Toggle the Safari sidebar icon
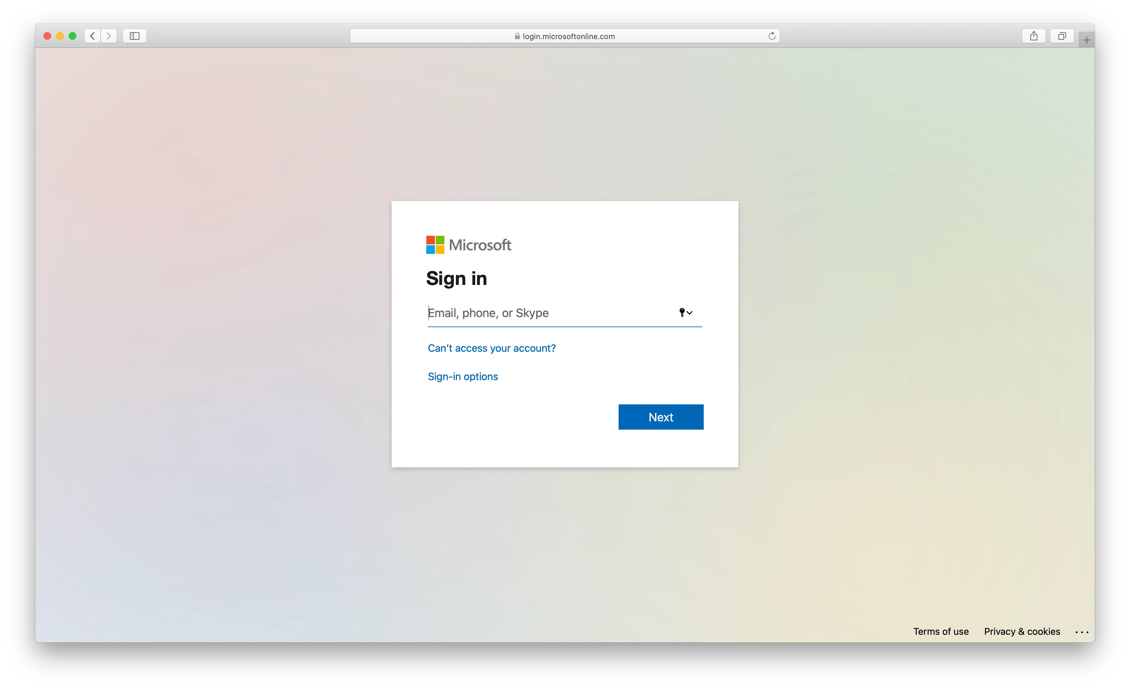This screenshot has height=689, width=1130. point(134,36)
